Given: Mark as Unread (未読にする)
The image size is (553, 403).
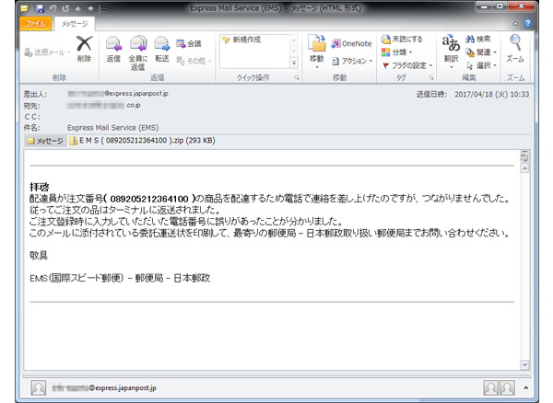Looking at the screenshot, I should 402,39.
